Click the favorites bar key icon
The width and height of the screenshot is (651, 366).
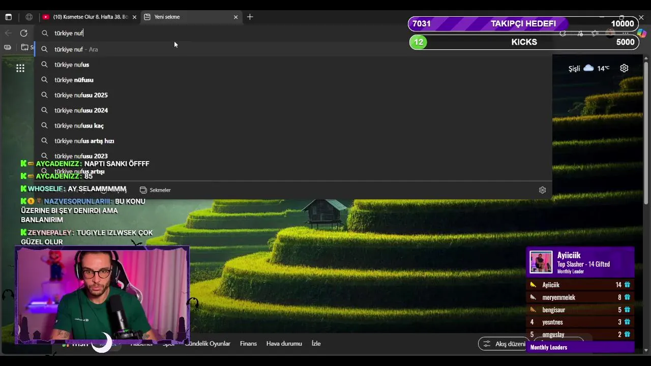[x=7, y=47]
